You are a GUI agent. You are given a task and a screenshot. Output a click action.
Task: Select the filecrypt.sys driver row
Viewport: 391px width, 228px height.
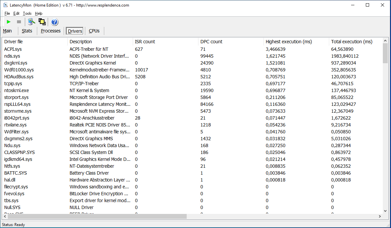pos(192,187)
